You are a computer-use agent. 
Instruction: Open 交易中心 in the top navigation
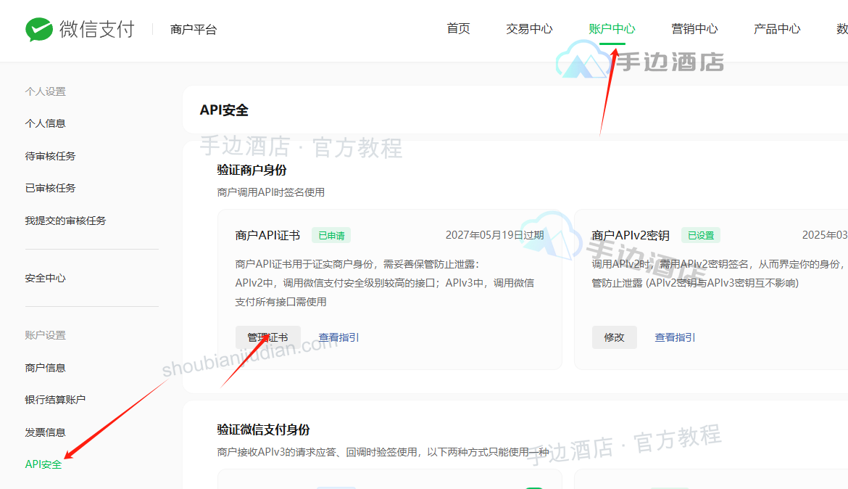coord(529,29)
